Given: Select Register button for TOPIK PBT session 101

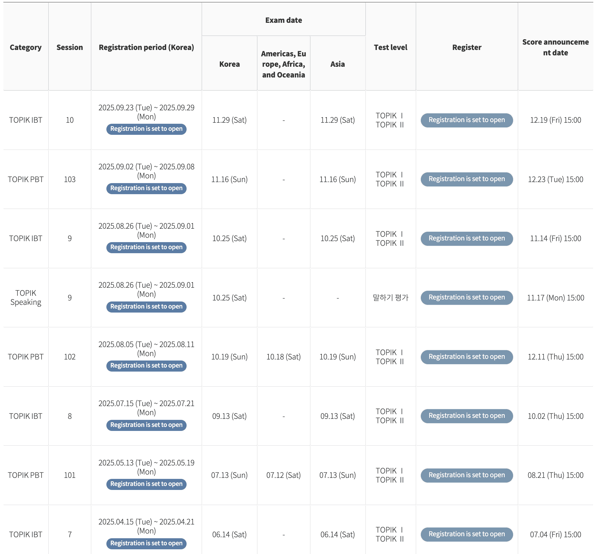Looking at the screenshot, I should (x=466, y=475).
